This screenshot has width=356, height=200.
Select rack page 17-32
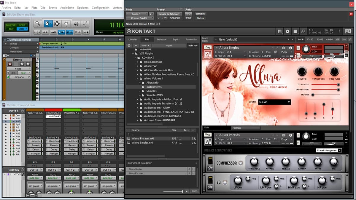click(x=310, y=39)
